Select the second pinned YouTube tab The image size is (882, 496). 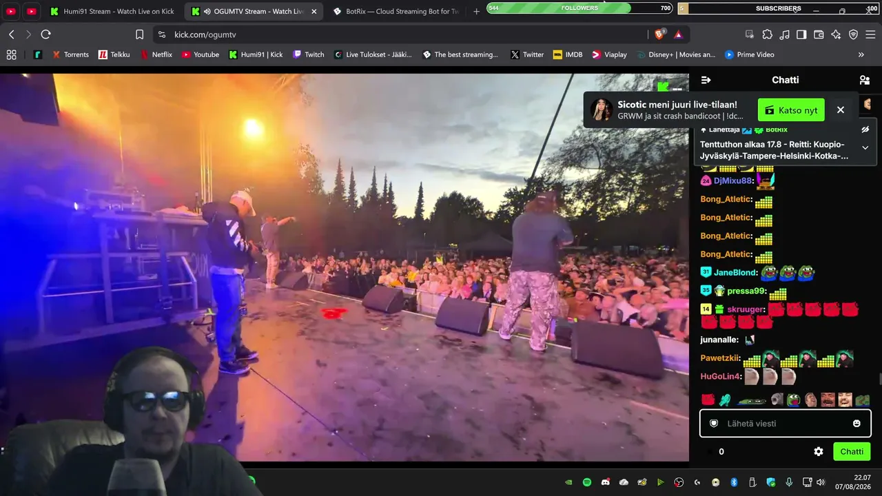[32, 12]
